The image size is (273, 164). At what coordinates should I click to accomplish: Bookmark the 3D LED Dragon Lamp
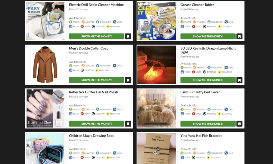coord(239,80)
